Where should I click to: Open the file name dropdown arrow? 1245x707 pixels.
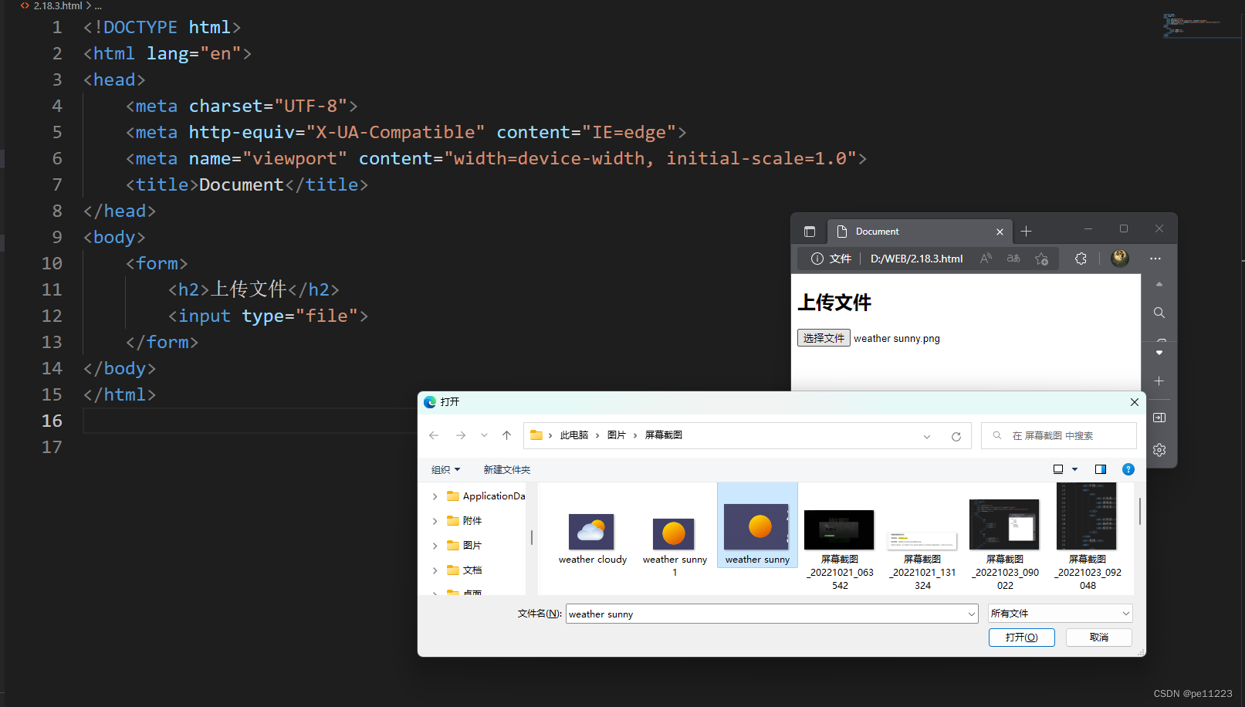click(x=971, y=614)
